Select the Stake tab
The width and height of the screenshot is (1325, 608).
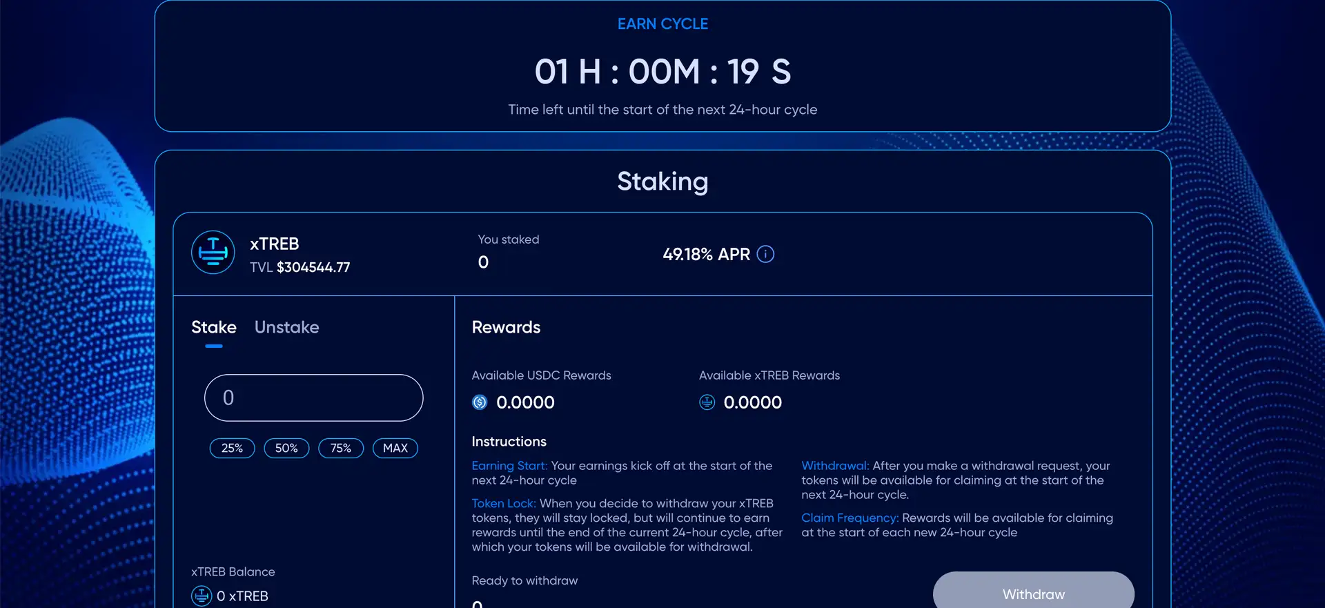[213, 327]
